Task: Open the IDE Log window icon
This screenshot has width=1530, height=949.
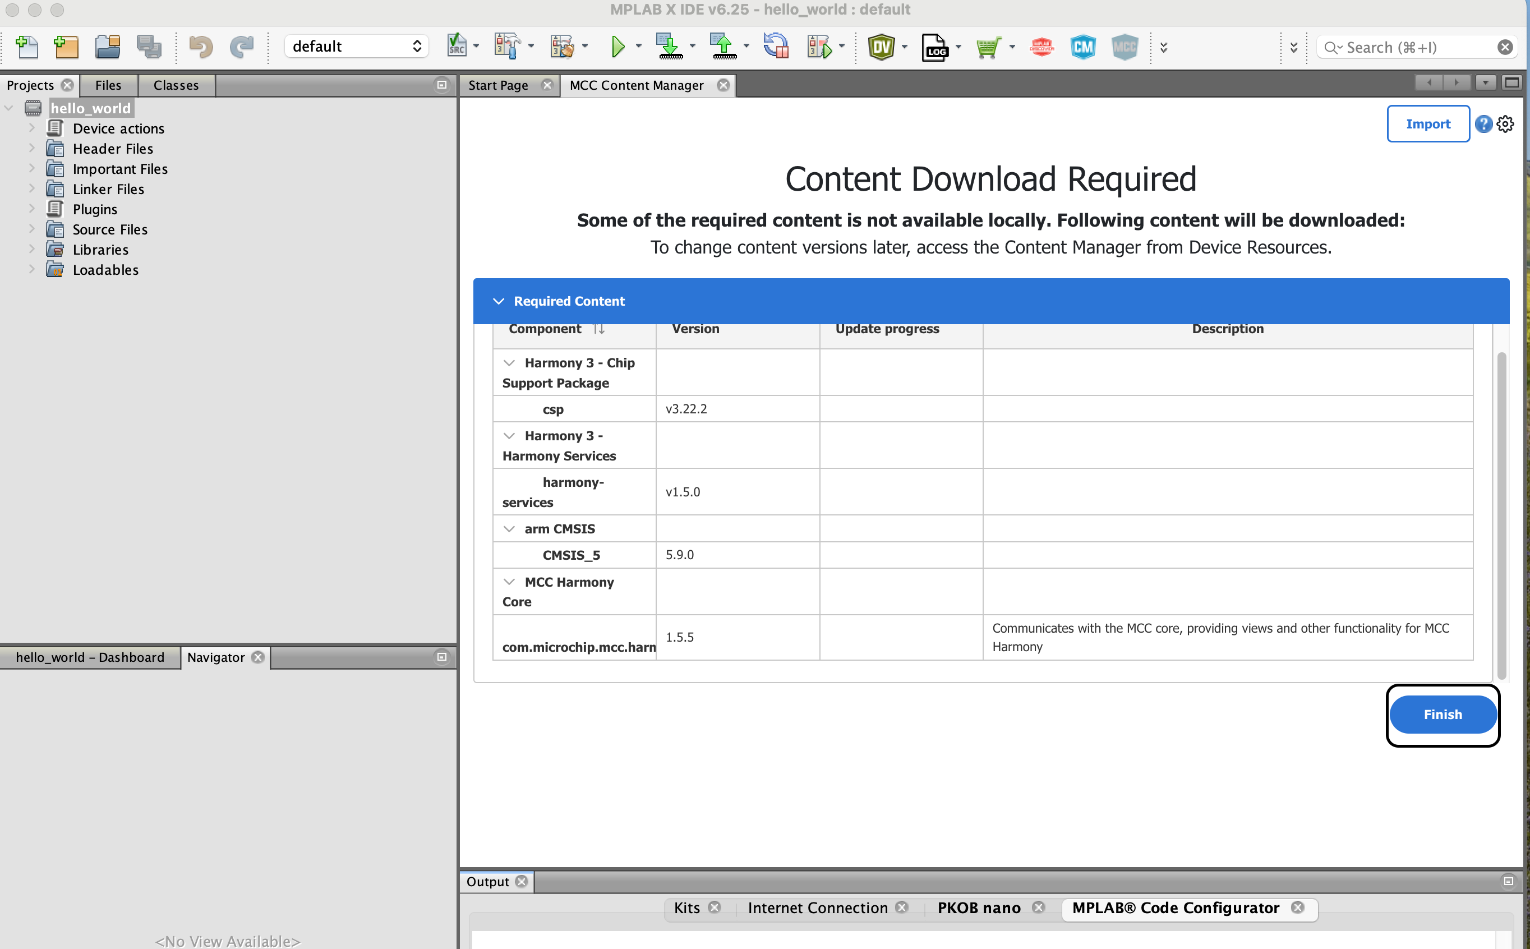Action: coord(933,47)
